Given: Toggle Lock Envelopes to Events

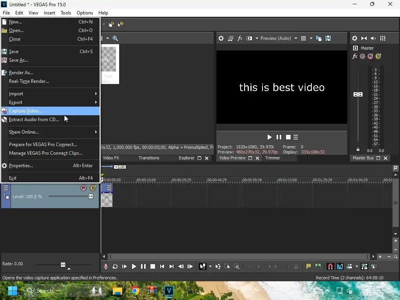Looking at the screenshot, I should click(x=364, y=266).
